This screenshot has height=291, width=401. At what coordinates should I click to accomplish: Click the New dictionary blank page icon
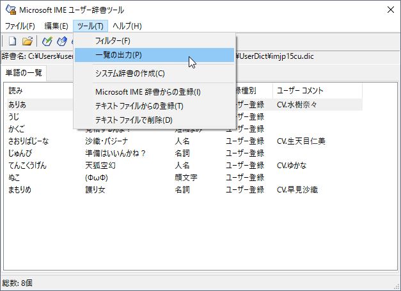pos(13,41)
